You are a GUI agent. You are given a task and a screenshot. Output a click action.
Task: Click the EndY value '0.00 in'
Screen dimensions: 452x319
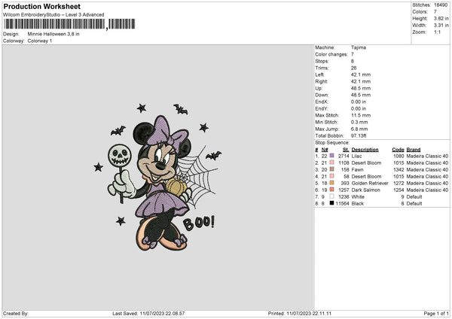pos(359,109)
